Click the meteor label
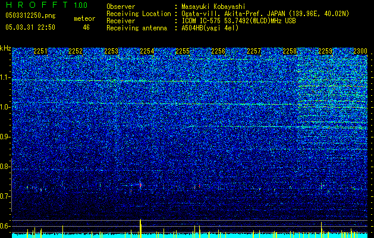Screen dimensions: 374x238 click(84, 18)
